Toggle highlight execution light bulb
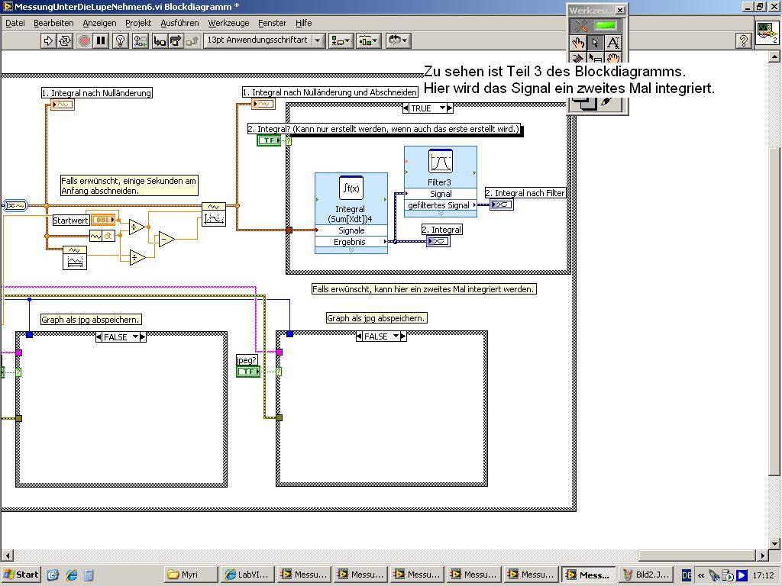Viewport: 782px width, 586px height. 120,40
